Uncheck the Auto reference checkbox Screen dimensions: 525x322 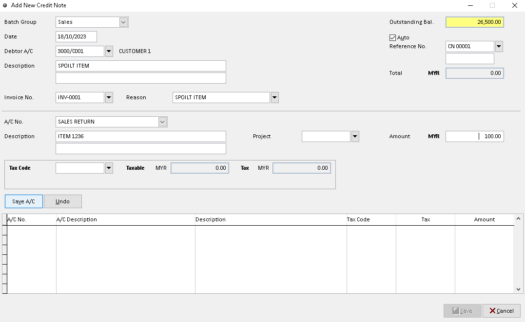tap(392, 37)
